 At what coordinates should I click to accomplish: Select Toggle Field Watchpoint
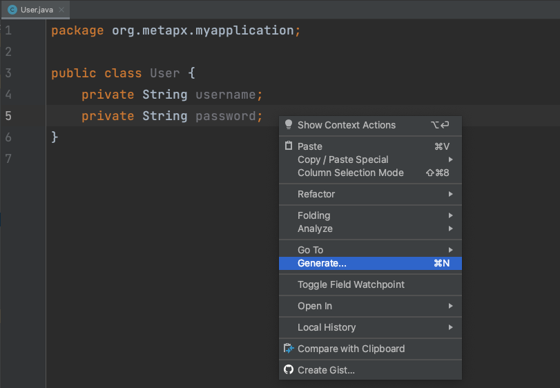(x=370, y=284)
